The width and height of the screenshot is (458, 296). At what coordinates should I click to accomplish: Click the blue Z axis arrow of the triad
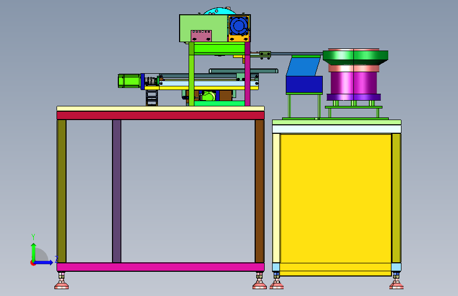tap(44, 262)
